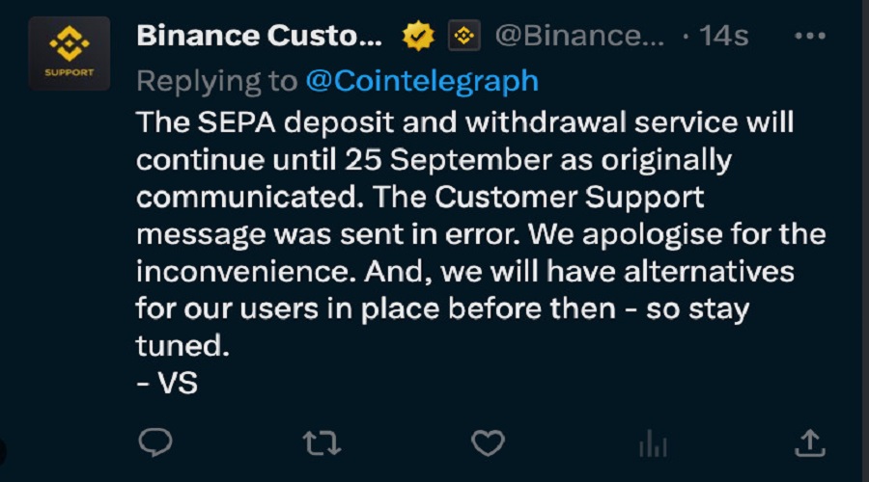869x482 pixels.
Task: Open the three-dot more options menu
Action: coord(810,36)
